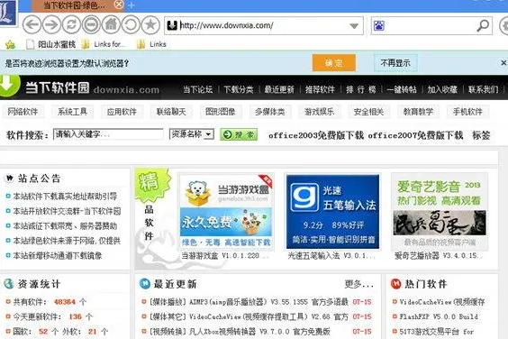
Task: Click 更多... in 最近更新 section
Action: (x=359, y=284)
